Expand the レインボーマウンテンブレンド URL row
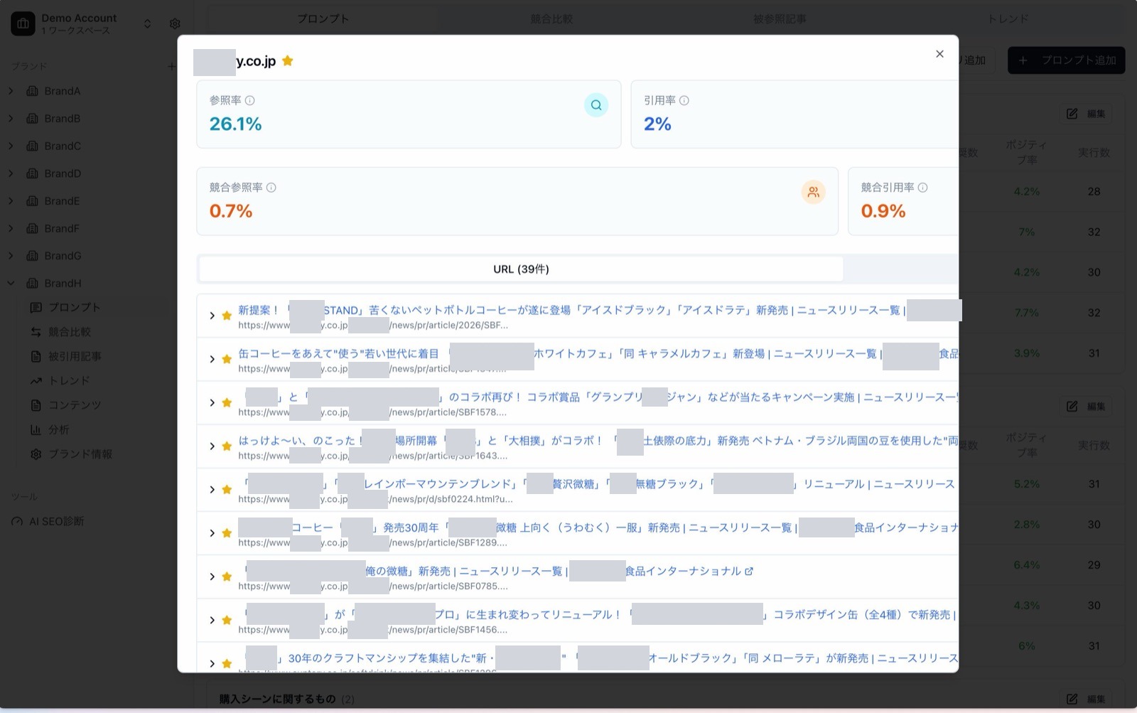The image size is (1137, 713). pyautogui.click(x=212, y=489)
